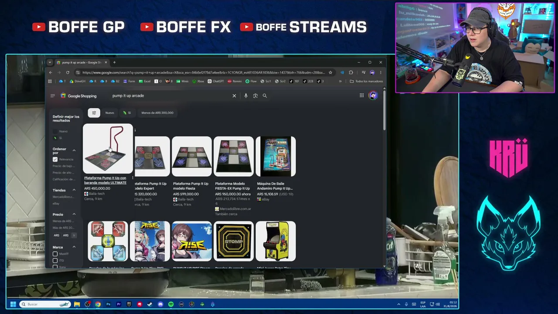Open the modelo Fiesta platform image
Image resolution: width=558 pixels, height=314 pixels.
point(192,157)
